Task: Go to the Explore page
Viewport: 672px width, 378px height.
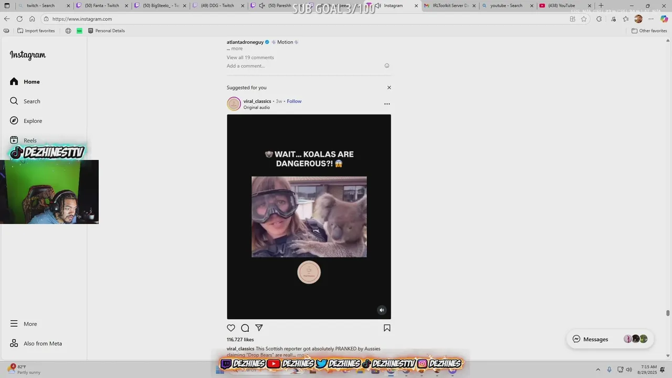Action: click(26, 121)
